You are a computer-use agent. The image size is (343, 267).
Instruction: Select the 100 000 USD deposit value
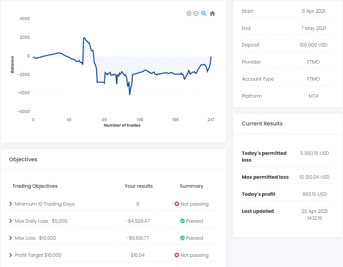coord(313,45)
